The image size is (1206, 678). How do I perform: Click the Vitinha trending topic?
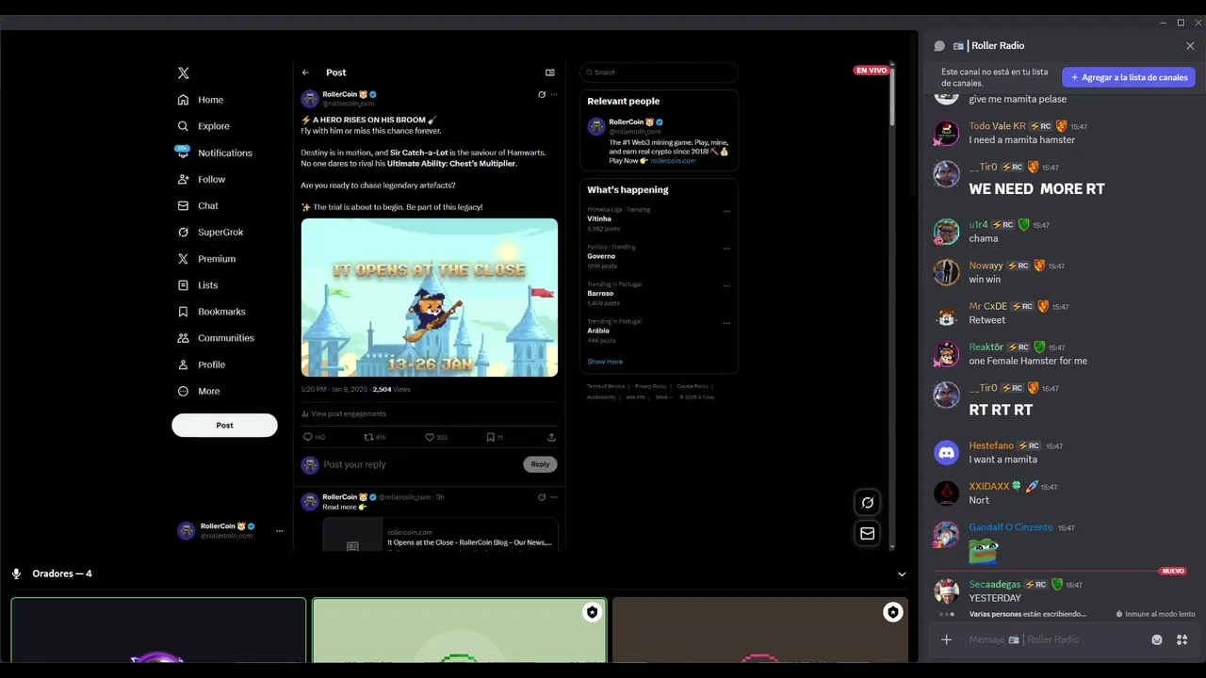599,218
